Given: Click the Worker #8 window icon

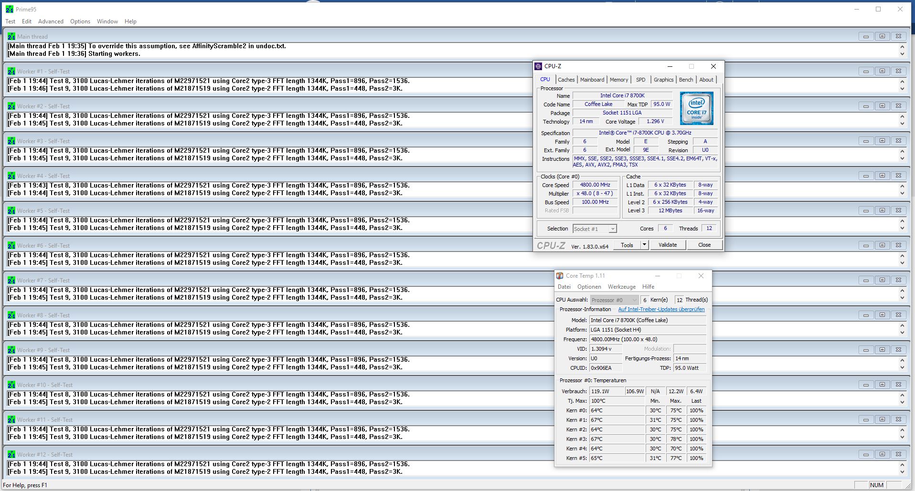Looking at the screenshot, I should pos(11,315).
